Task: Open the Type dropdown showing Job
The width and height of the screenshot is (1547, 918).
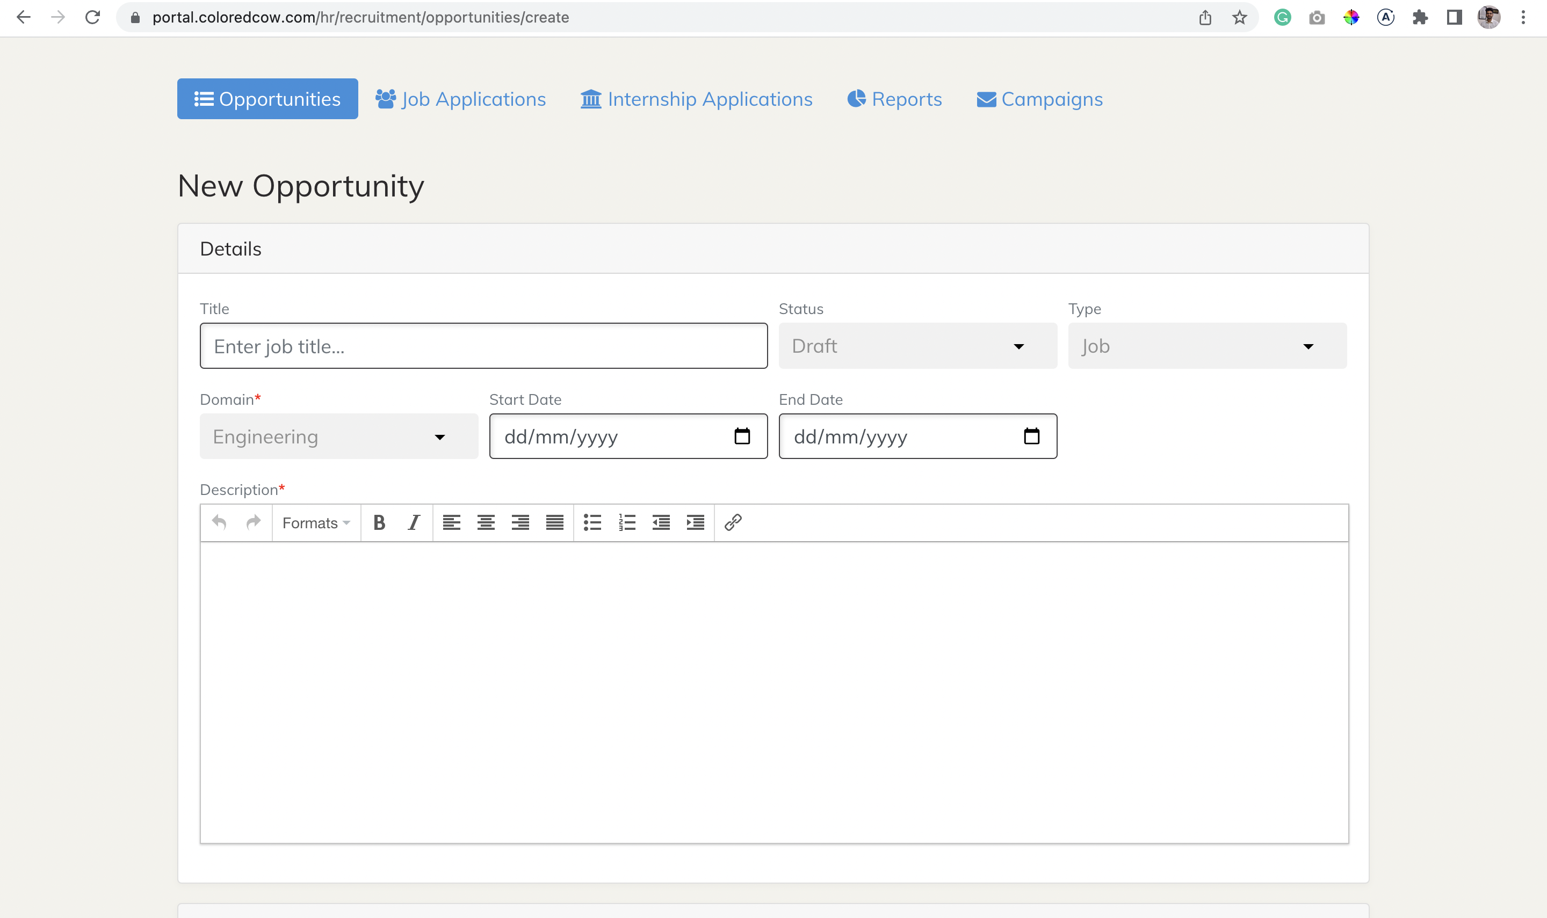Action: point(1208,346)
